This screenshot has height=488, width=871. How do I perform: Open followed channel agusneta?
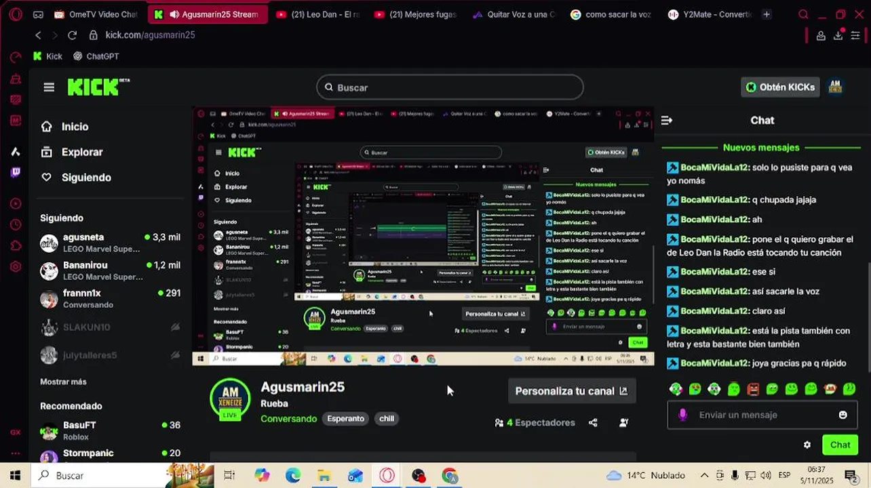click(110, 243)
